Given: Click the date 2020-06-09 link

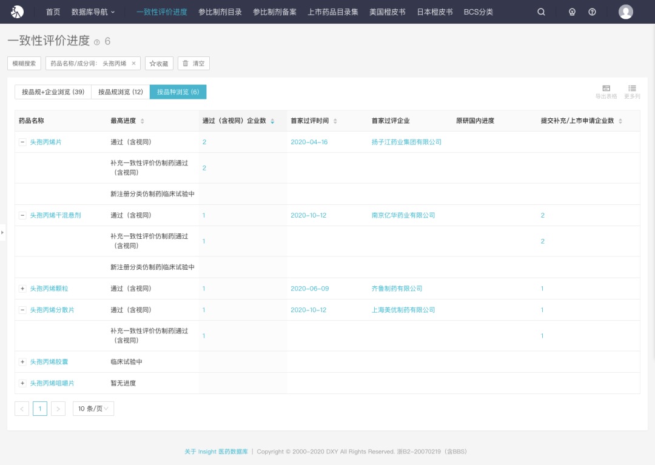Looking at the screenshot, I should [x=310, y=289].
